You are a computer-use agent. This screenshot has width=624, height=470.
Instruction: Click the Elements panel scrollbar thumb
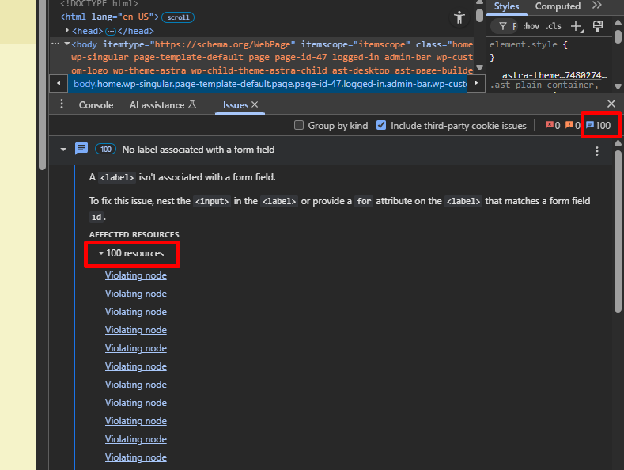point(479,16)
